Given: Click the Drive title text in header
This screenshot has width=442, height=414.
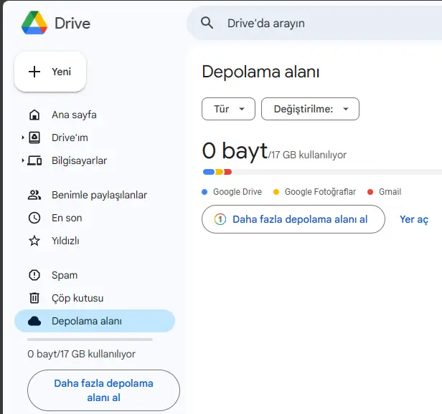Looking at the screenshot, I should coord(72,23).
